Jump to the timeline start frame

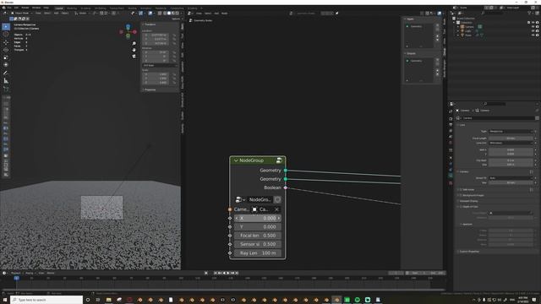pos(216,273)
